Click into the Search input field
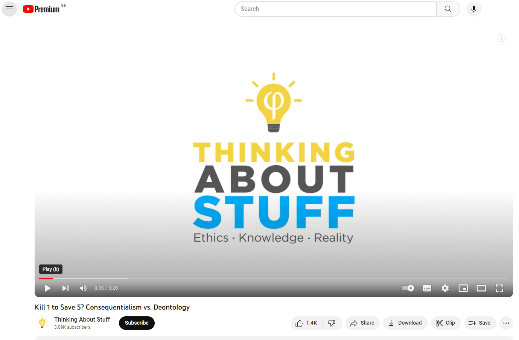 click(335, 9)
